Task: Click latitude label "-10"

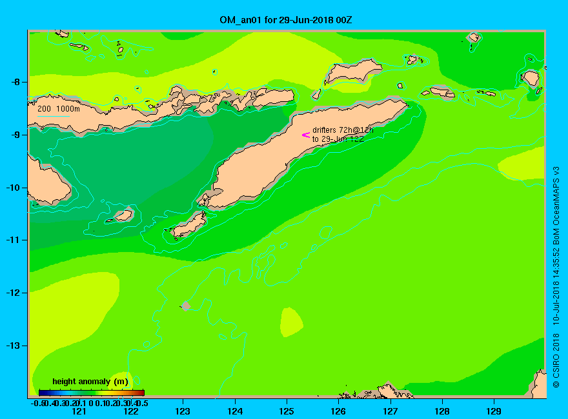Action: pos(14,188)
